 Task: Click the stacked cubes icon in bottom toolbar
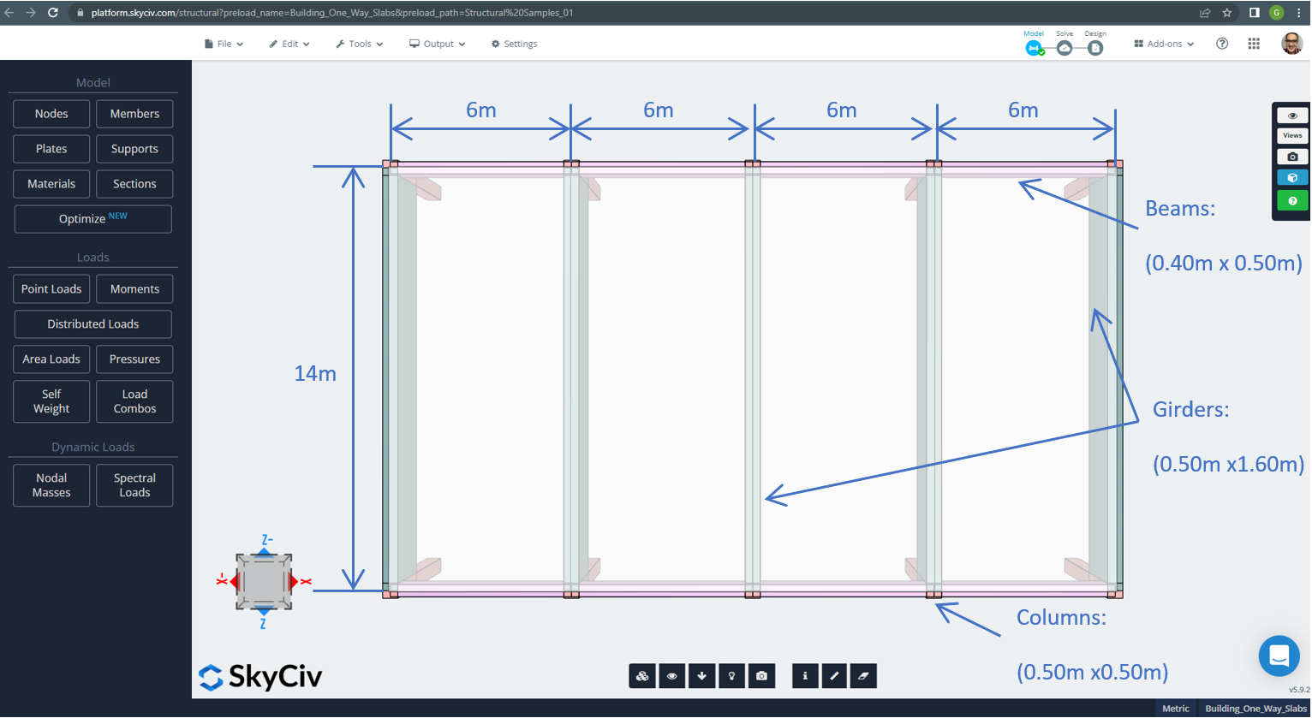point(642,676)
